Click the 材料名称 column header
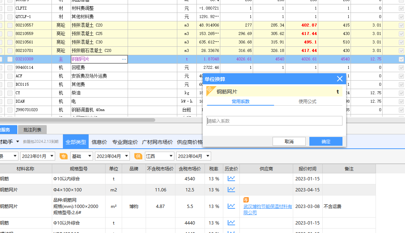 click(x=25, y=169)
